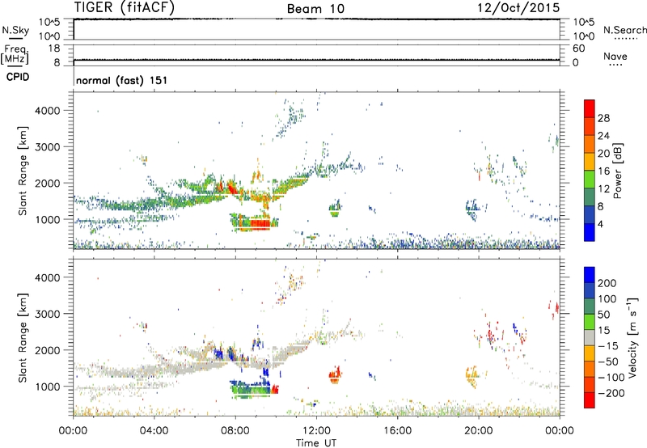Click the Time UT axis title
The image size is (647, 448).
pos(316,443)
